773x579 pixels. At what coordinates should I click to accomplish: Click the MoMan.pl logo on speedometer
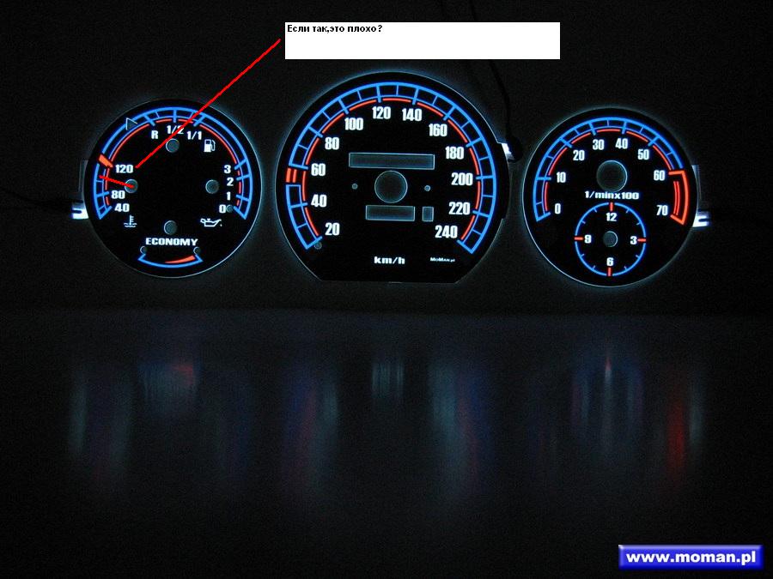pos(442,259)
